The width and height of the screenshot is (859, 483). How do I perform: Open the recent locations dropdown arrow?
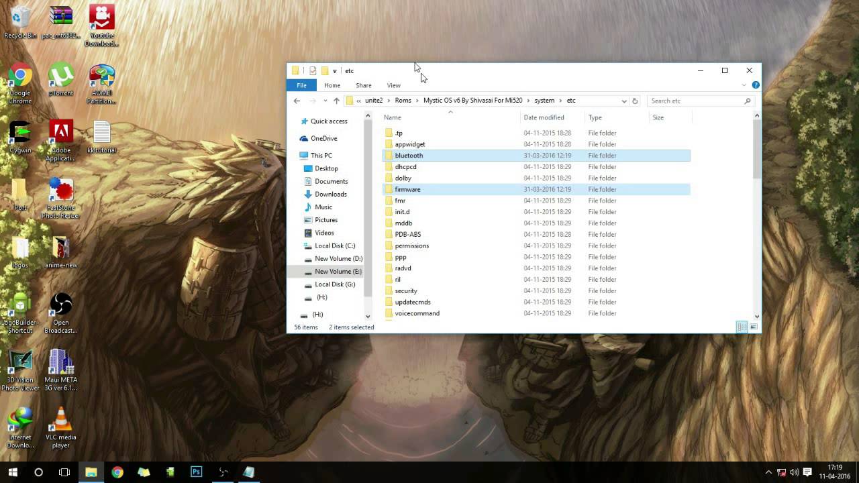(x=325, y=101)
